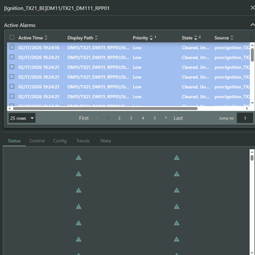Switch to the Control tab

tap(37, 141)
